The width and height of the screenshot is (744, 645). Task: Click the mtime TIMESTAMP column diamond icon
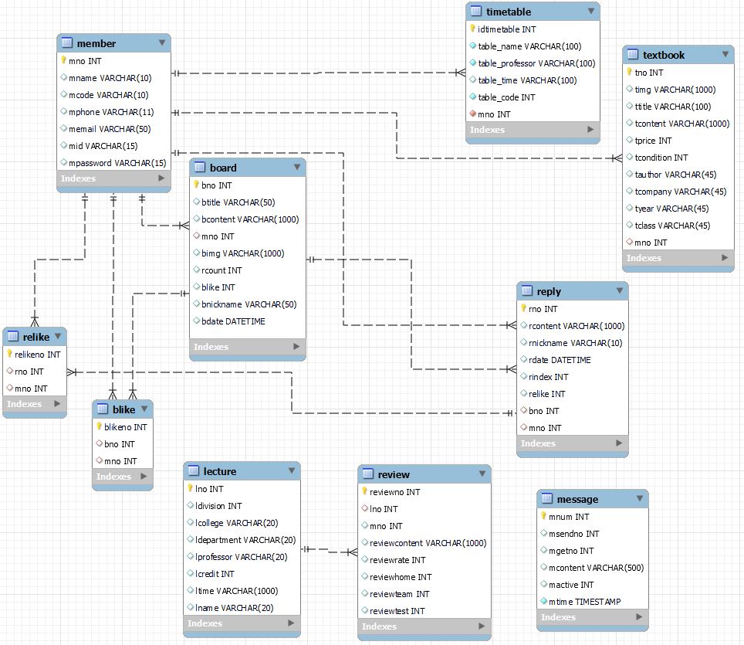pos(544,601)
